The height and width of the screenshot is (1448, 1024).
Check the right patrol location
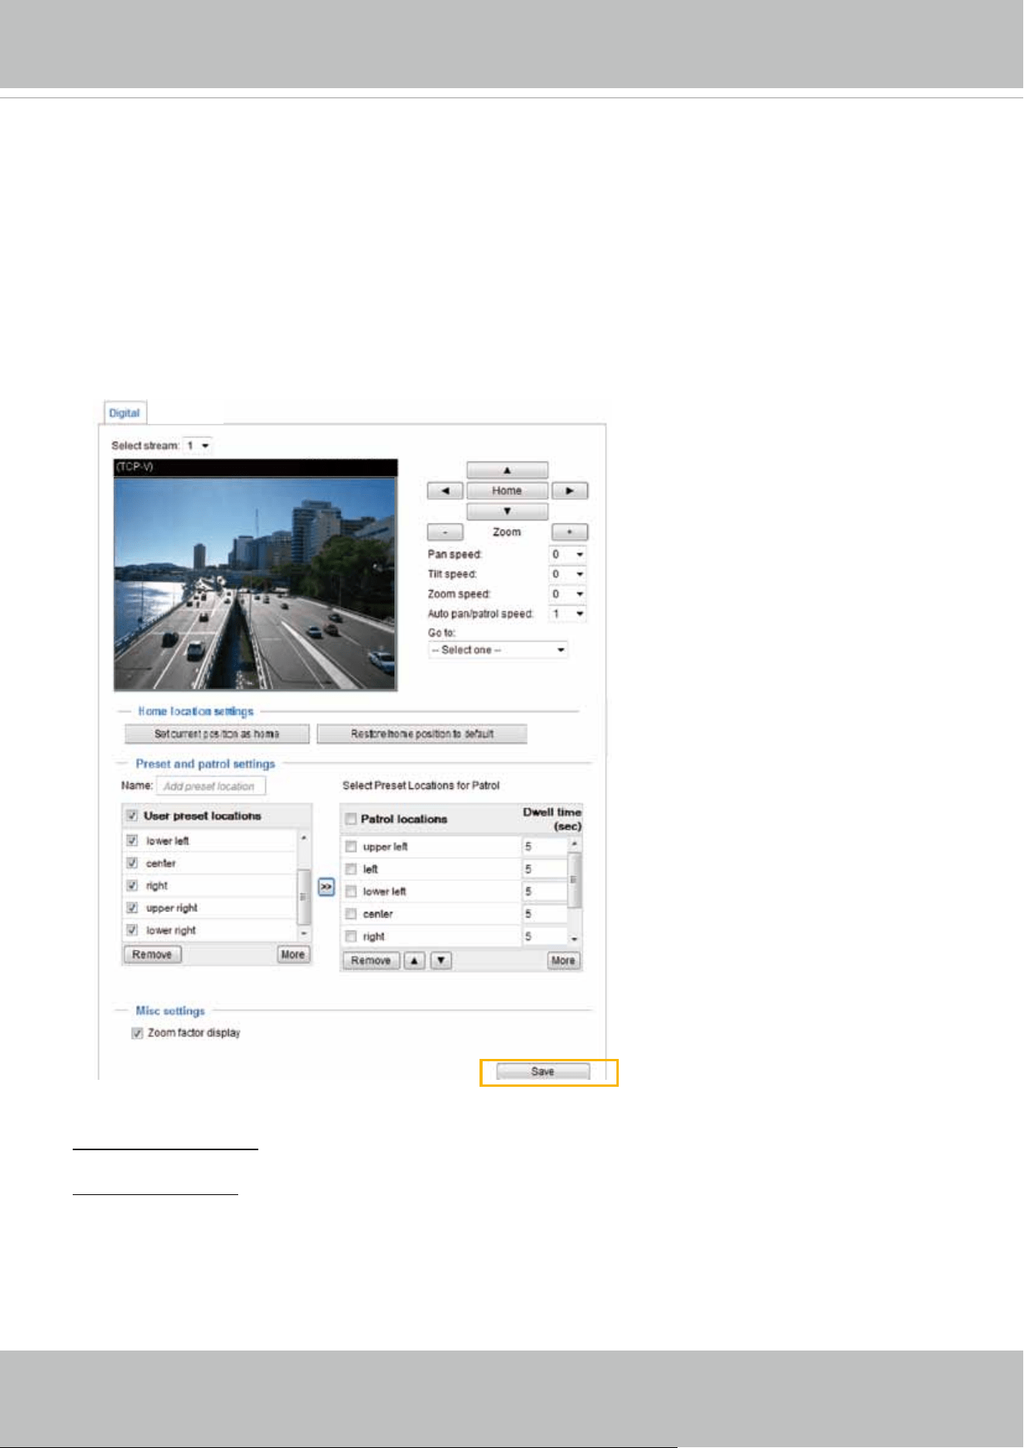[x=351, y=937]
